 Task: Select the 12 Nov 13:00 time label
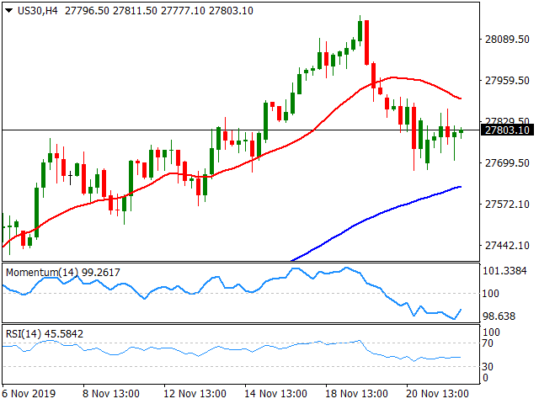(x=195, y=393)
